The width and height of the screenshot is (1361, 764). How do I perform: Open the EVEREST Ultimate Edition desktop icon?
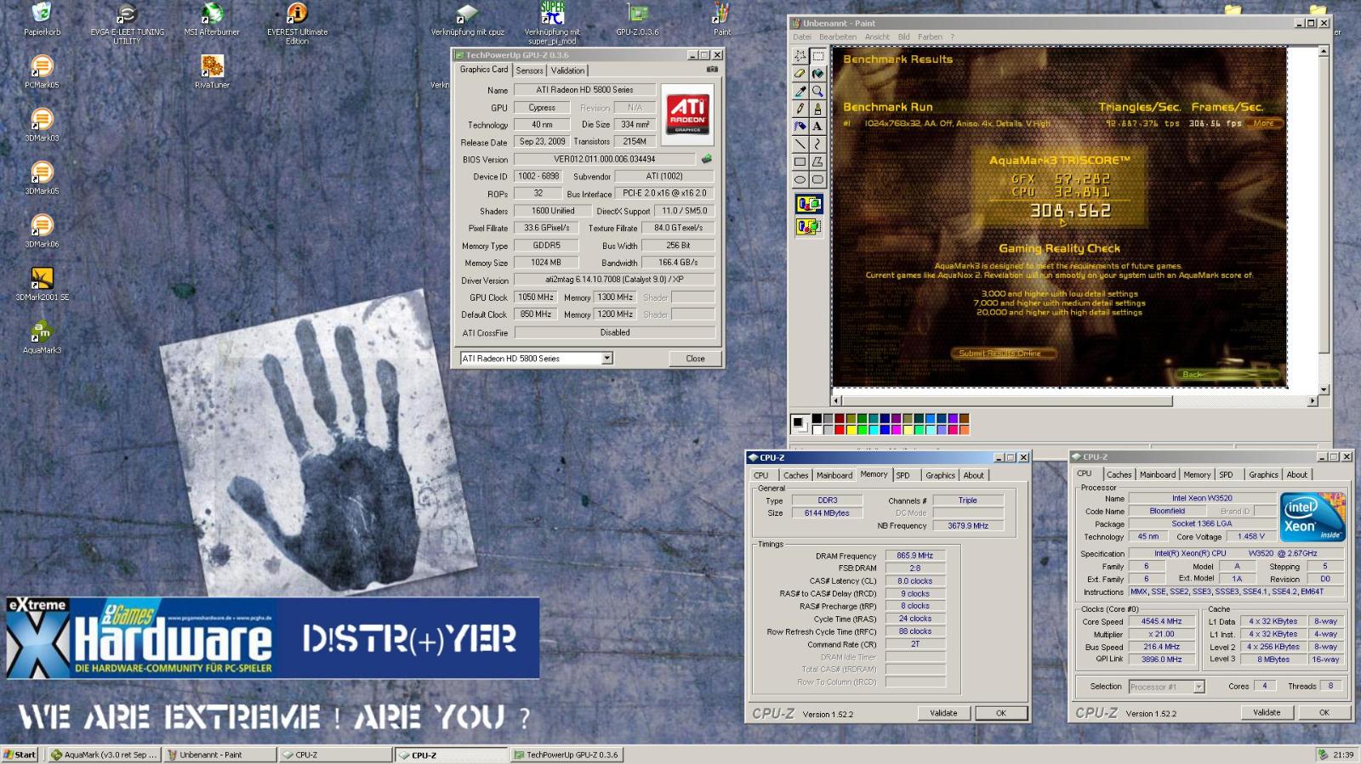pos(297,23)
